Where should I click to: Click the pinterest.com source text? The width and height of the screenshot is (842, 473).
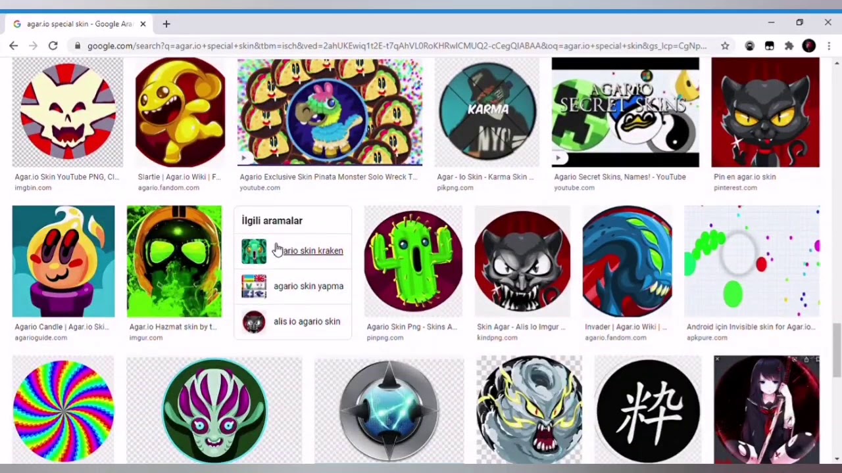[x=735, y=188]
